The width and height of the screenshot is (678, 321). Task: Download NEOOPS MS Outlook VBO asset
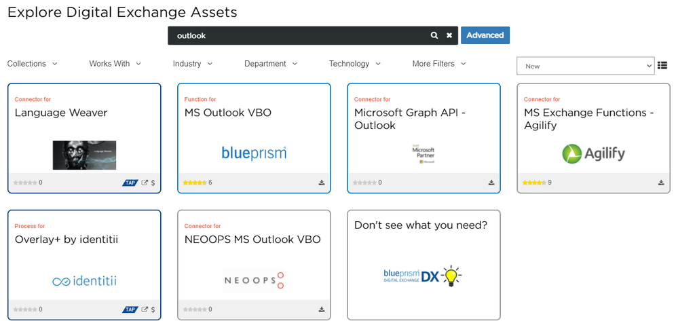click(322, 309)
